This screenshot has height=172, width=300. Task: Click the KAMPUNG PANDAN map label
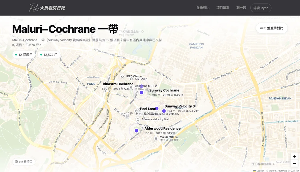[196, 46]
